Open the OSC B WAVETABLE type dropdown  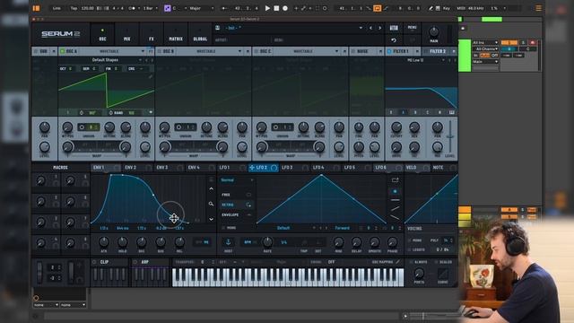click(x=209, y=51)
